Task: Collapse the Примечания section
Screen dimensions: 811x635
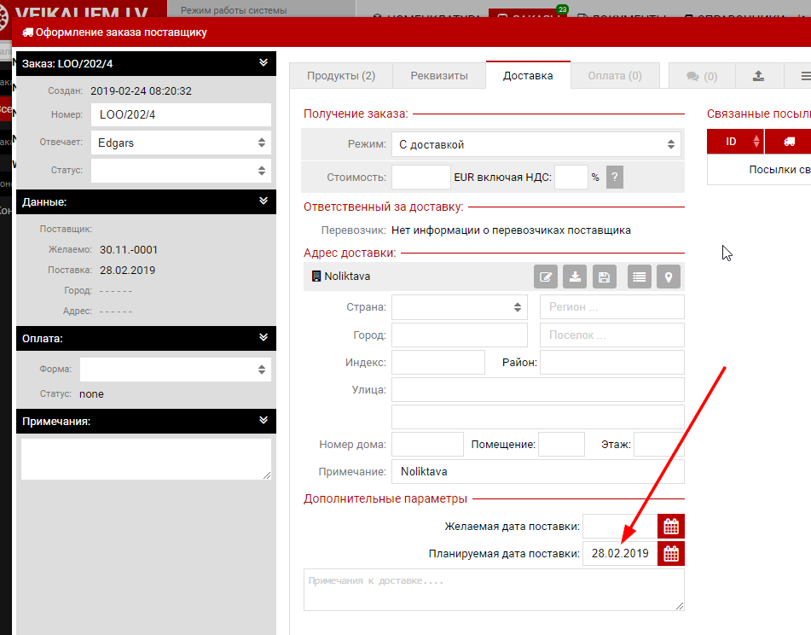Action: pos(264,421)
